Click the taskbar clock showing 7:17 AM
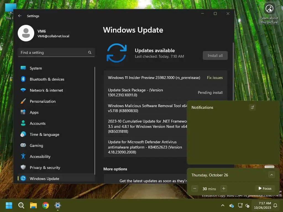Screen dimensions: 283x212 point(262,205)
